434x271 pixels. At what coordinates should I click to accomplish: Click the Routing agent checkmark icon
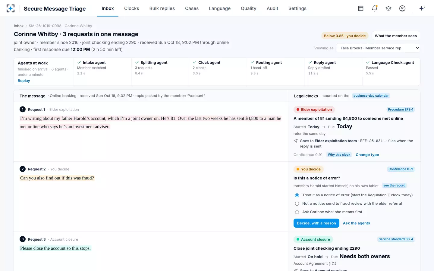253,63
